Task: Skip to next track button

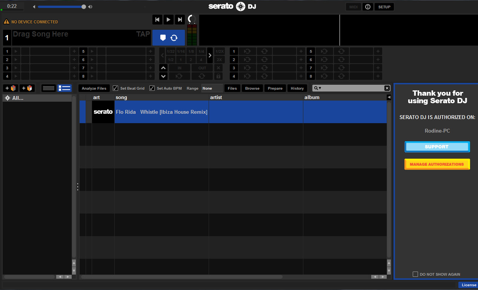Action: 180,20
